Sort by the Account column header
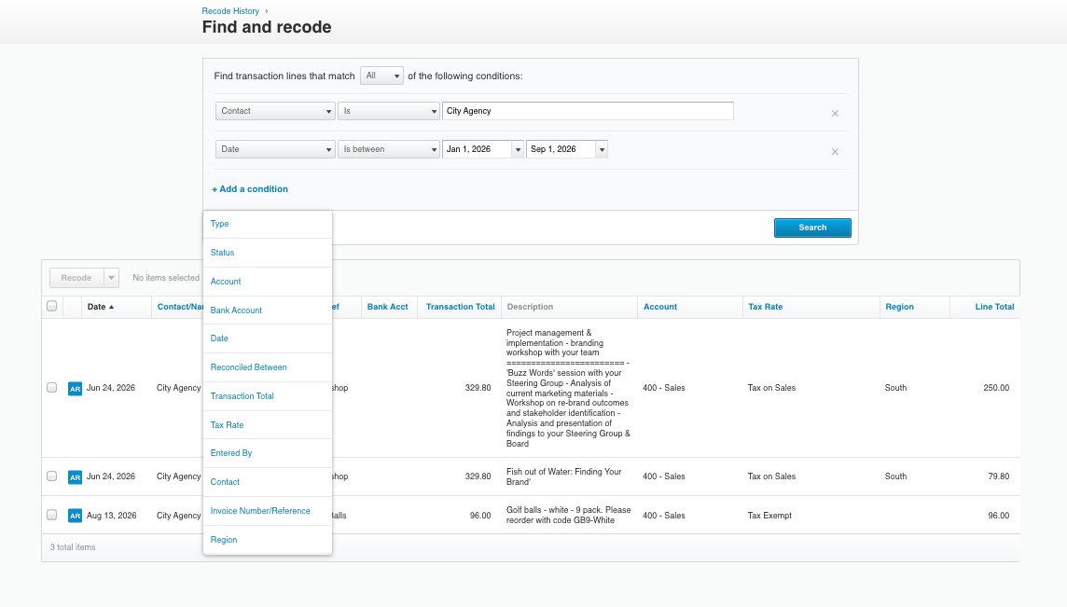The image size is (1067, 607). point(660,307)
